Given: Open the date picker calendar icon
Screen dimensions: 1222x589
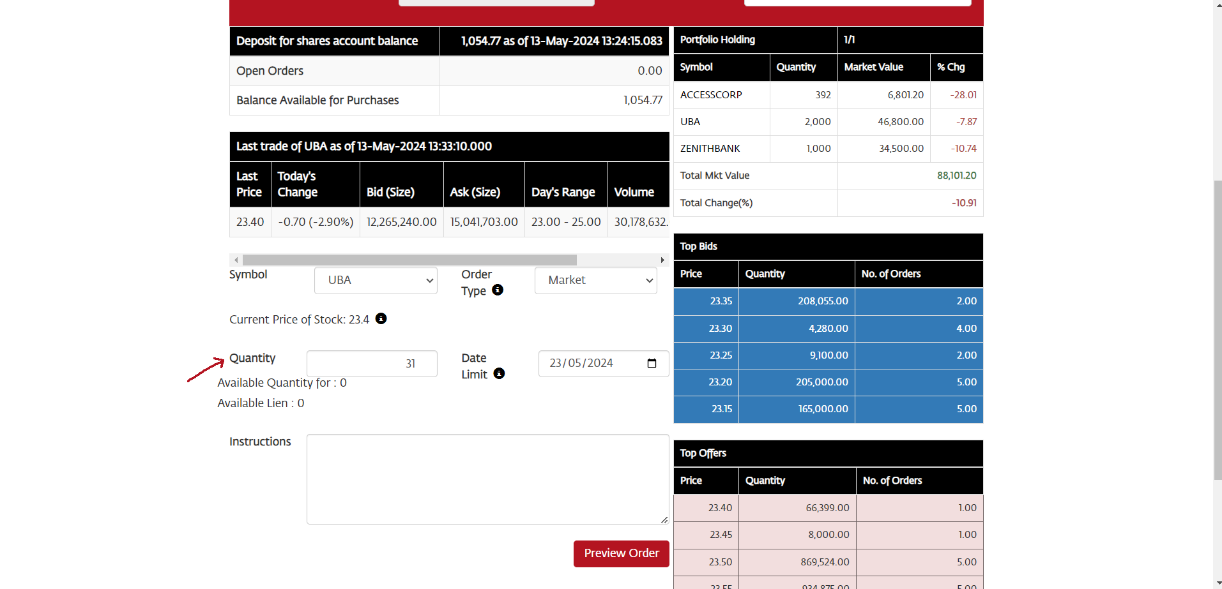Looking at the screenshot, I should coord(652,363).
